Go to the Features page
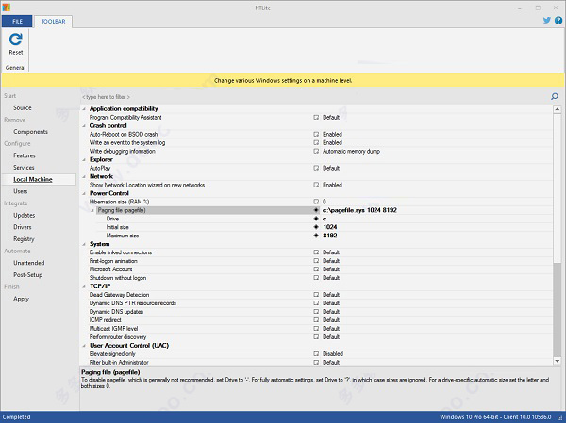The height and width of the screenshot is (423, 566). point(25,155)
